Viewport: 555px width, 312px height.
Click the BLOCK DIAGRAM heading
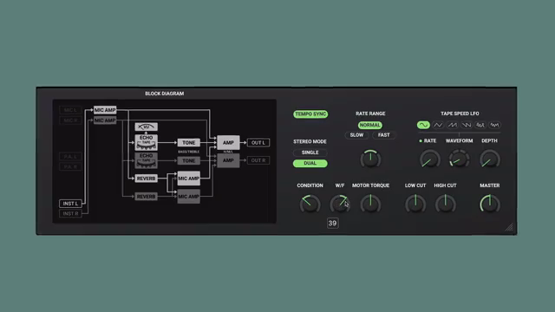[164, 94]
